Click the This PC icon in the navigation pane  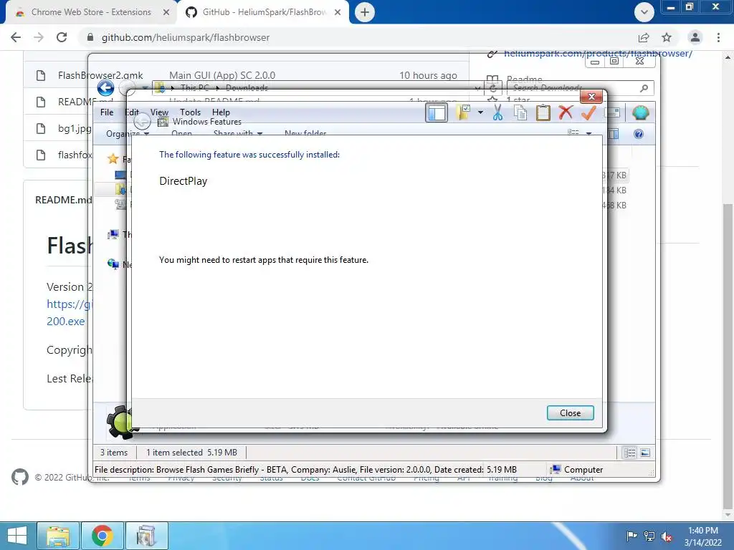point(113,234)
